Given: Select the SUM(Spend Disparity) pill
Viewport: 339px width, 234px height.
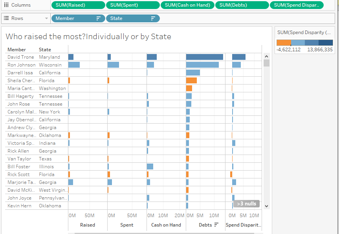Looking at the screenshot, I should 297,5.
